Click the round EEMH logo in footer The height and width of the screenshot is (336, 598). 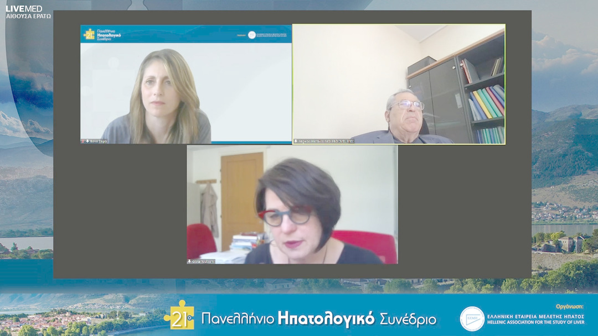tap(472, 319)
